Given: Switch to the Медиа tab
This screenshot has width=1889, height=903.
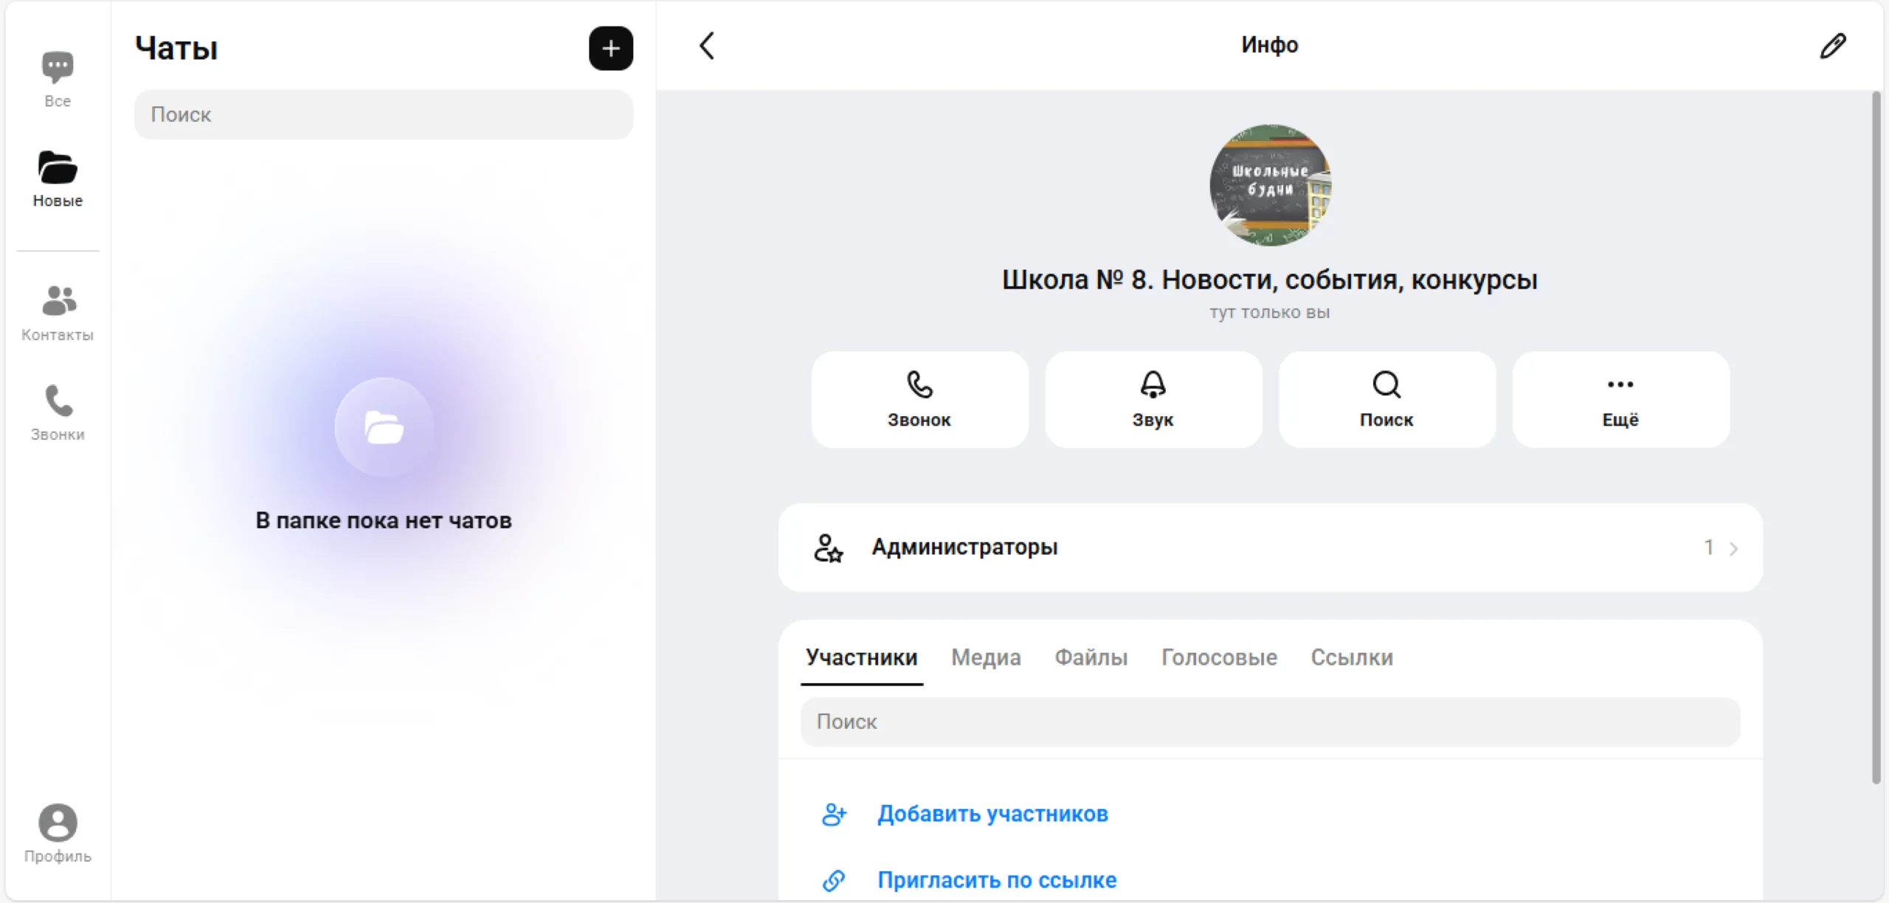Looking at the screenshot, I should click(x=986, y=657).
